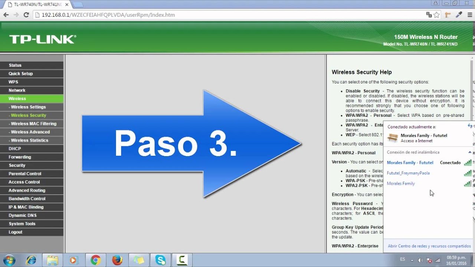Open Windows Media Player from taskbar

point(73,260)
